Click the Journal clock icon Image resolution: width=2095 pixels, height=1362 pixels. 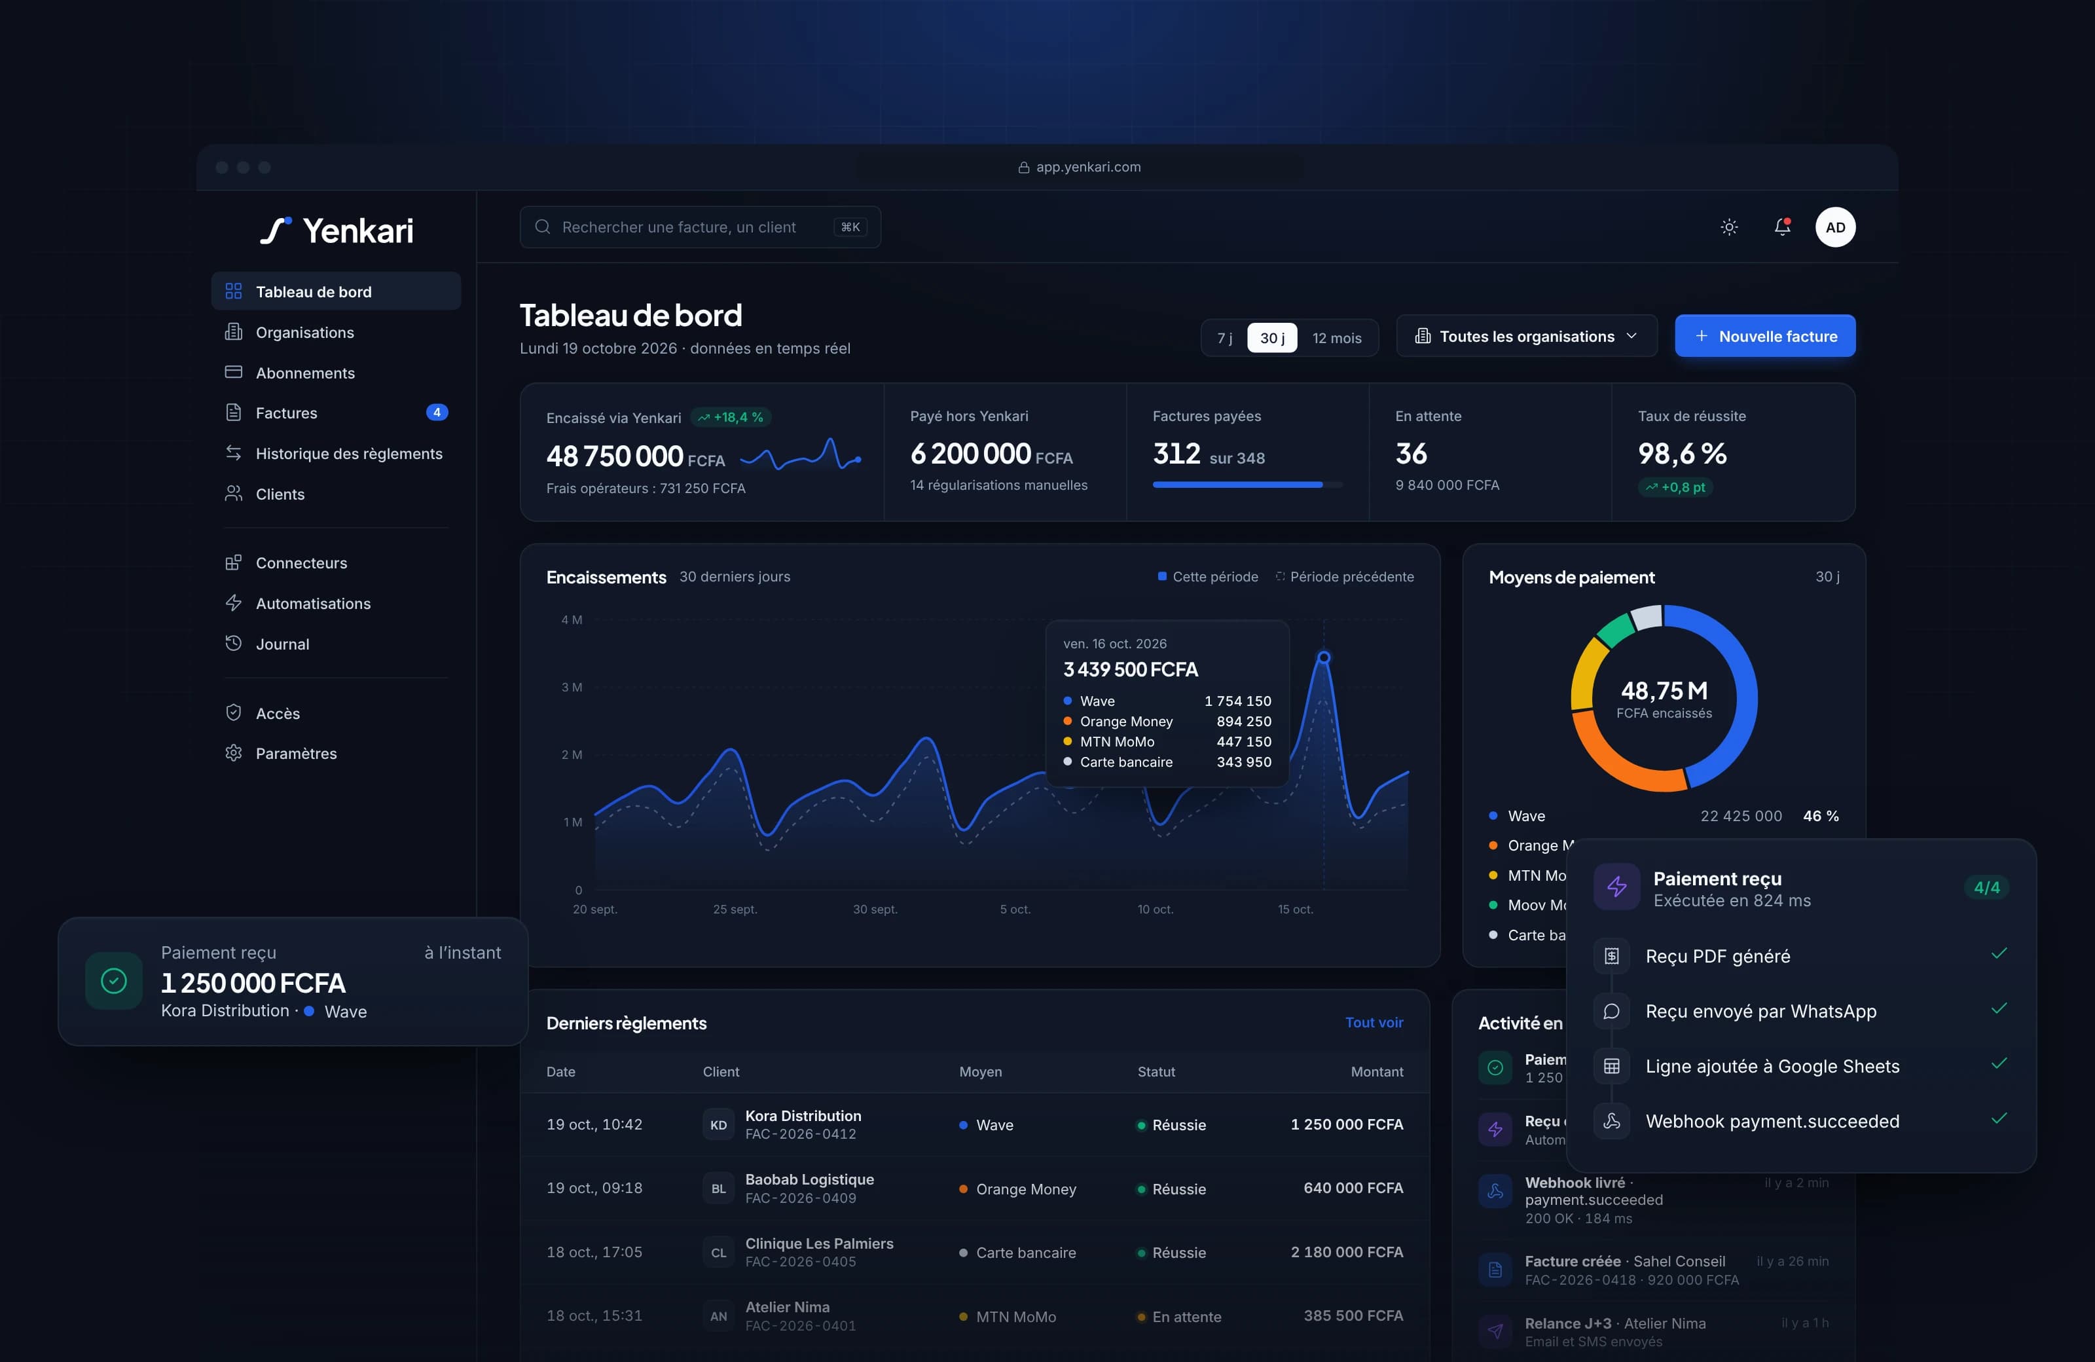tap(233, 644)
